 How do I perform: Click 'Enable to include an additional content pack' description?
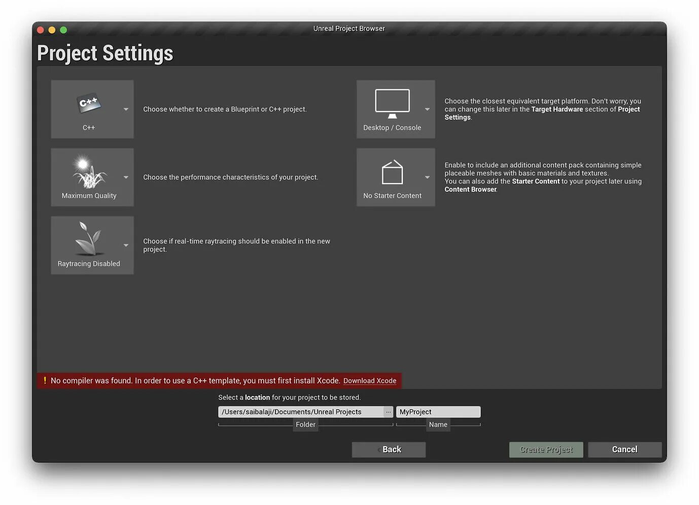[543, 177]
